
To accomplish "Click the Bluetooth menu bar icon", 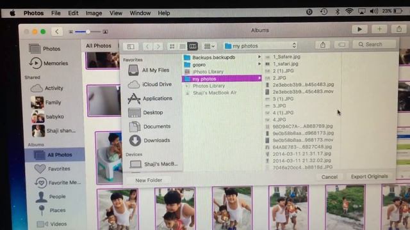I will tap(338, 11).
